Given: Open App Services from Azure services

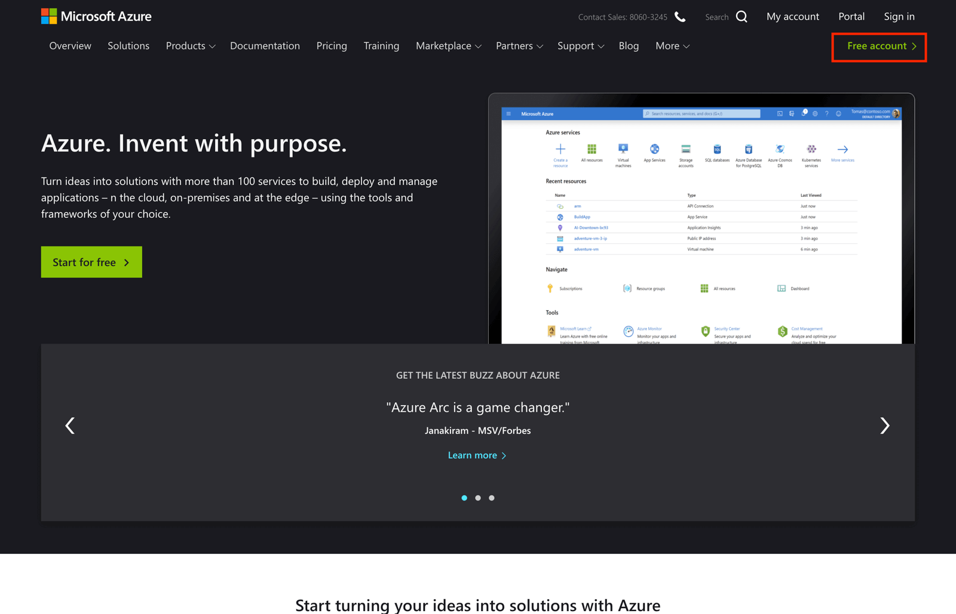Looking at the screenshot, I should [654, 150].
